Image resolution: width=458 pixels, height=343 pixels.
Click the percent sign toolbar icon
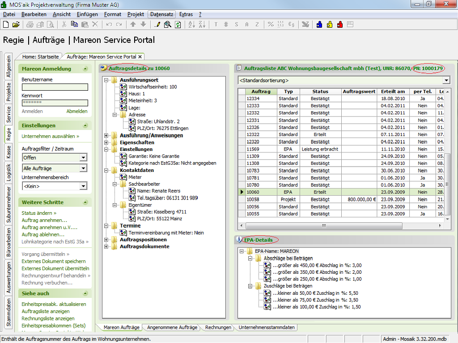(271, 25)
